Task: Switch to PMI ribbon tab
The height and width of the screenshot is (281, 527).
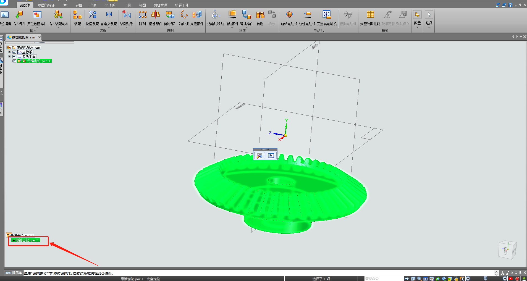Action: [65, 5]
